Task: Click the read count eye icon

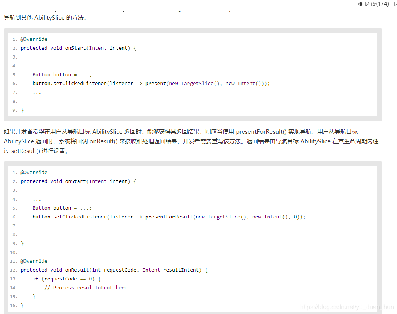Action: pos(360,4)
